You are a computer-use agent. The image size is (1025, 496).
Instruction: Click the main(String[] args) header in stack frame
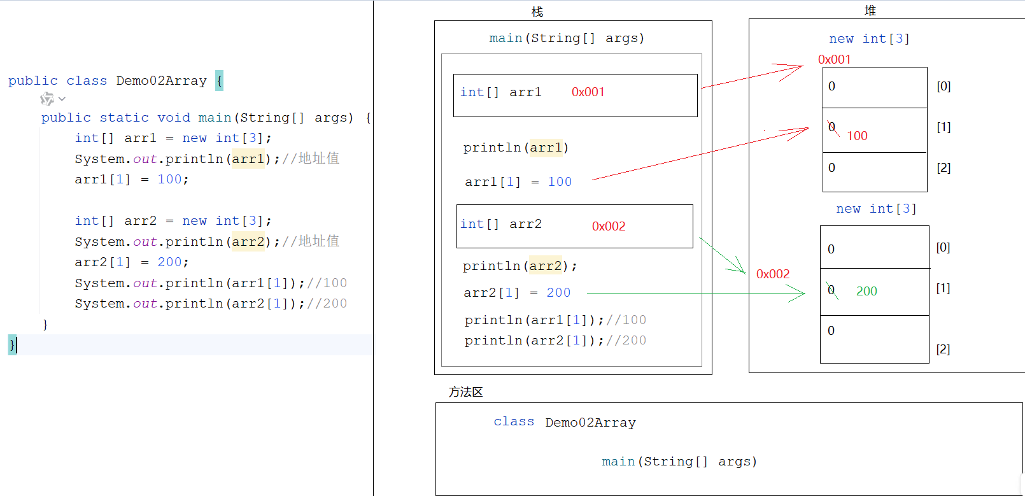pos(566,38)
